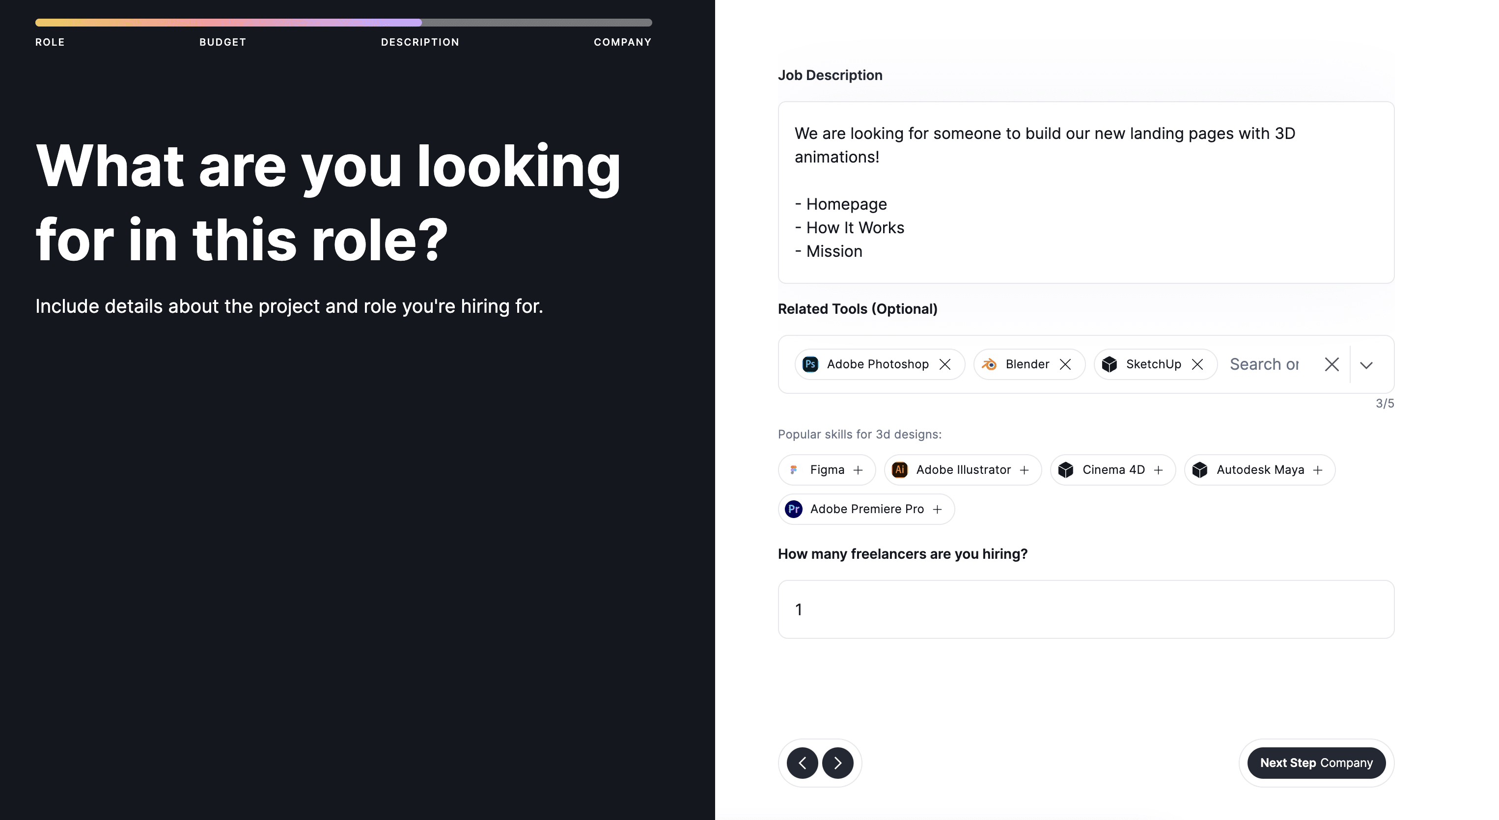Image resolution: width=1499 pixels, height=820 pixels.
Task: Go to the COMPANY step
Action: (623, 42)
